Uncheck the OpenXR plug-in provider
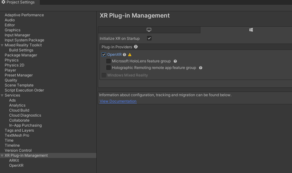Image resolution: width=292 pixels, height=173 pixels. [x=104, y=55]
